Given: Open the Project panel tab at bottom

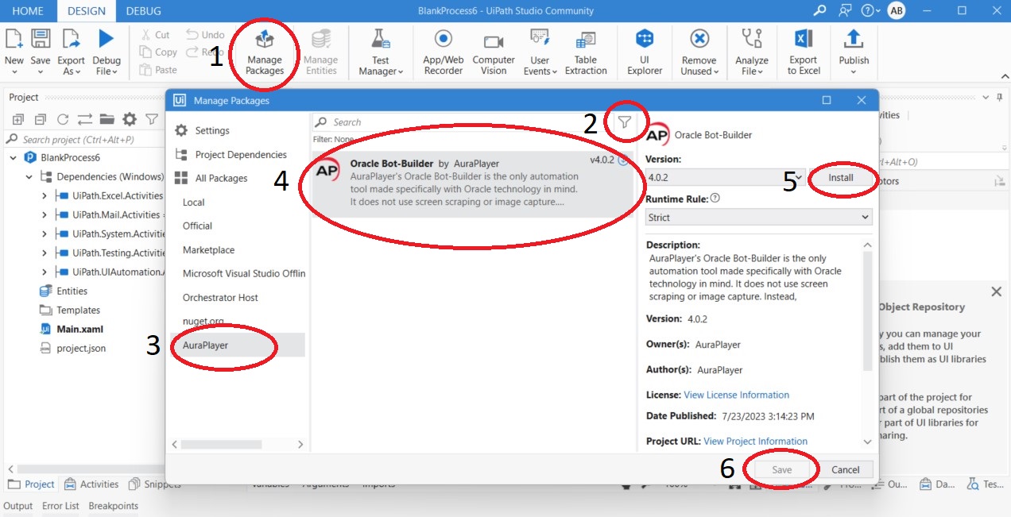Looking at the screenshot, I should click(32, 484).
